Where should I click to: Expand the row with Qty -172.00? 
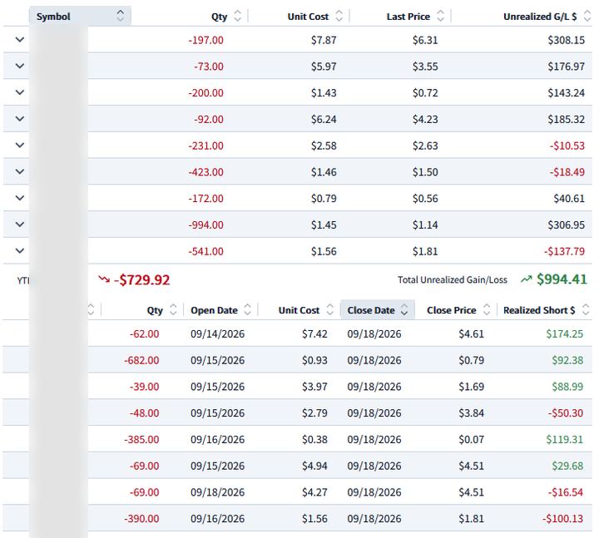tap(20, 197)
